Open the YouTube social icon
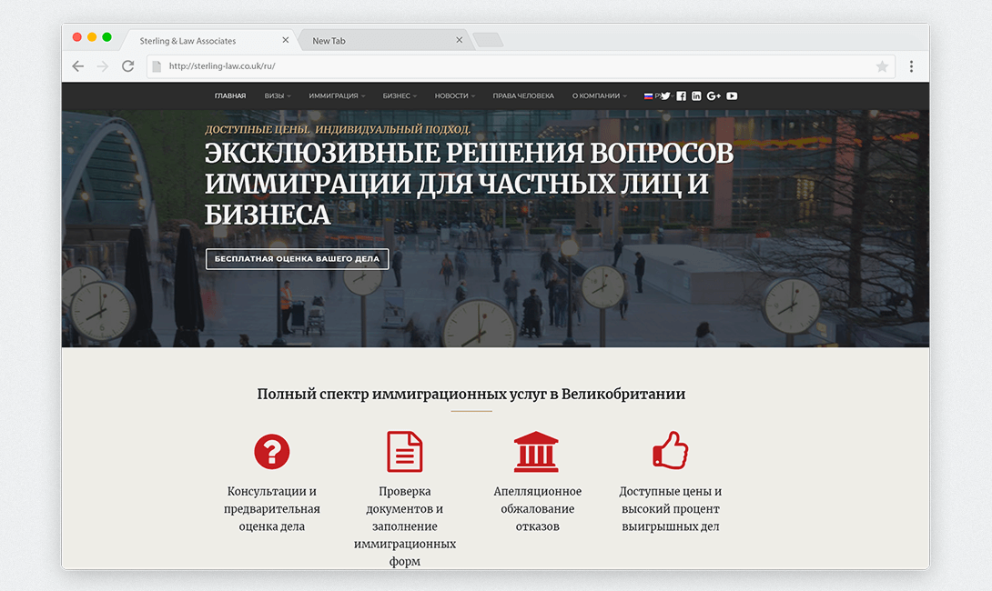The height and width of the screenshot is (591, 992). [x=732, y=96]
